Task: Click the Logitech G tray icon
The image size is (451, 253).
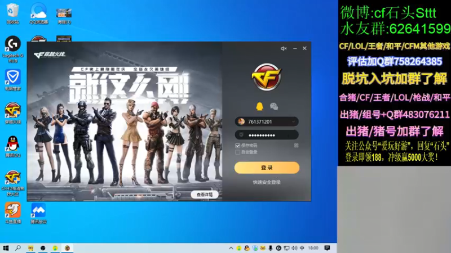Action: point(278,248)
